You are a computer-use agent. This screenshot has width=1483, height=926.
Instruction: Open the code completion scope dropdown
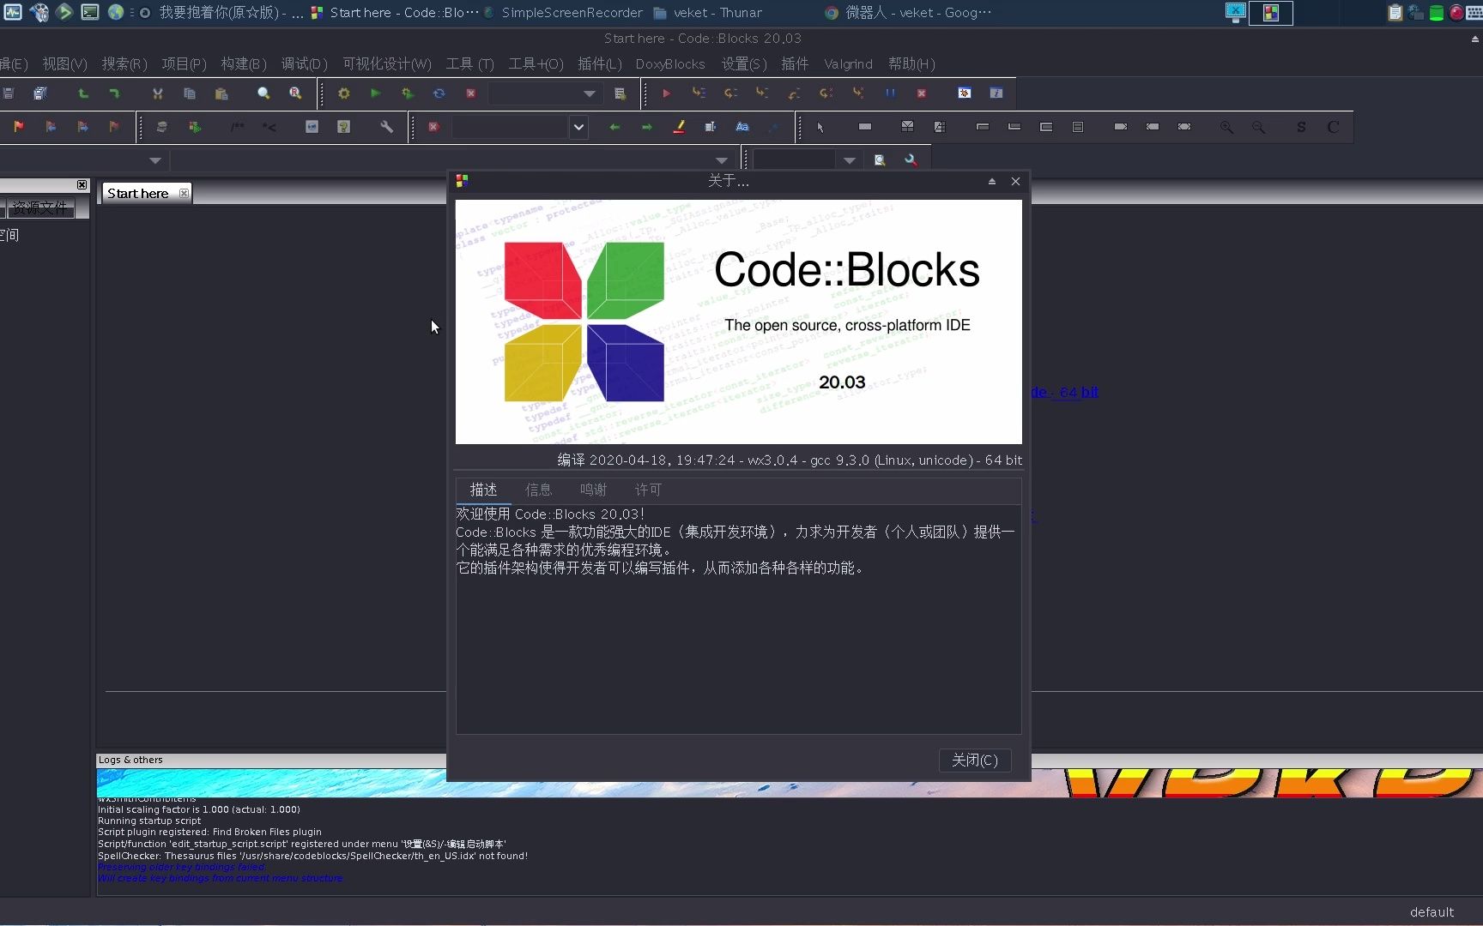coord(154,160)
